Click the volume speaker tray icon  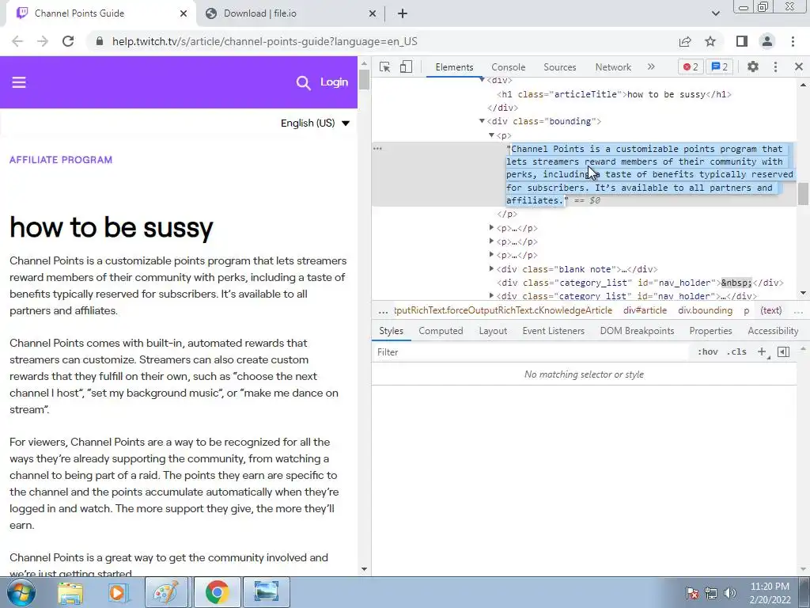point(729,593)
